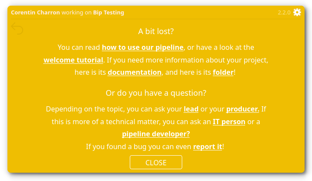Open the project documentation link
The height and width of the screenshot is (181, 312).
click(x=135, y=73)
